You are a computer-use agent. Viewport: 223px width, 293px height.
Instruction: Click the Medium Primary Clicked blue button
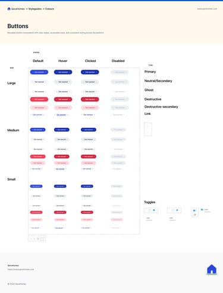[89, 130]
